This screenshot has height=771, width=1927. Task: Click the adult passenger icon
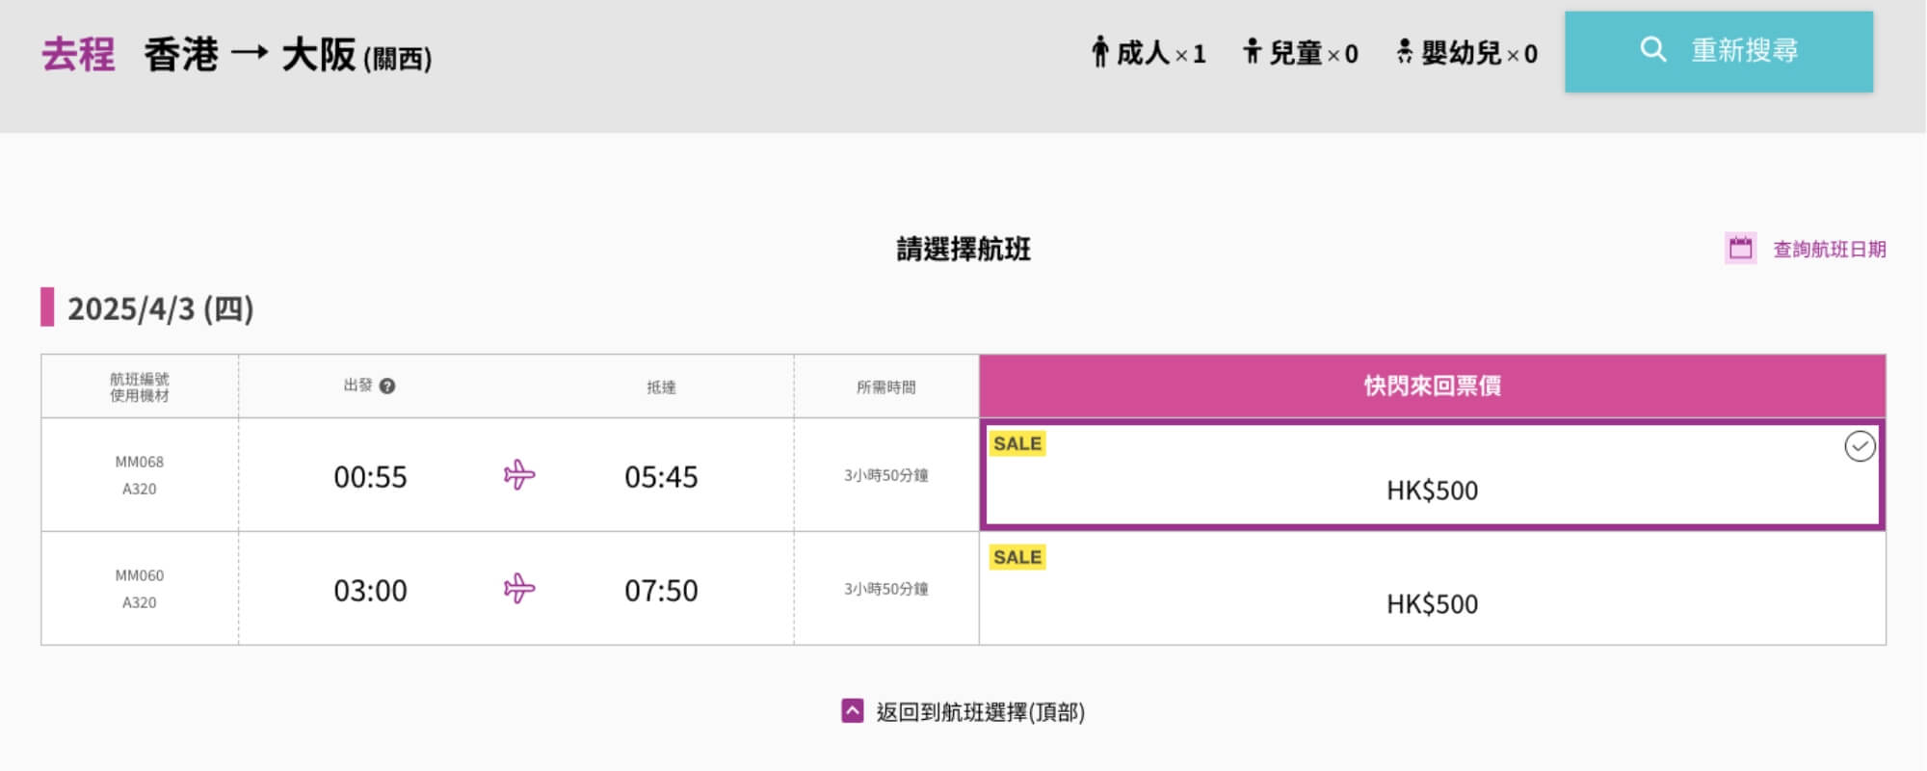(1099, 51)
